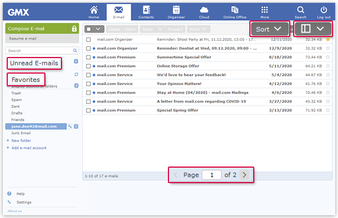
Task: Tick checkbox for Stay at Home email
Action: [89, 93]
